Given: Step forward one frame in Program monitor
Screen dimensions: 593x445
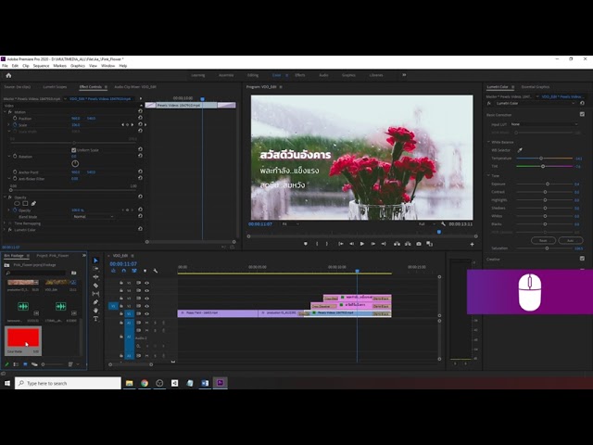Looking at the screenshot, I should point(372,244).
